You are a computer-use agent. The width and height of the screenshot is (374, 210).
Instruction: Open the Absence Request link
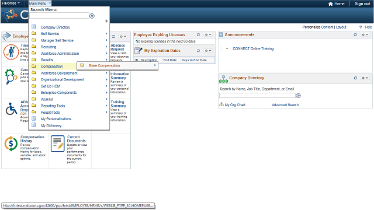coord(117,47)
